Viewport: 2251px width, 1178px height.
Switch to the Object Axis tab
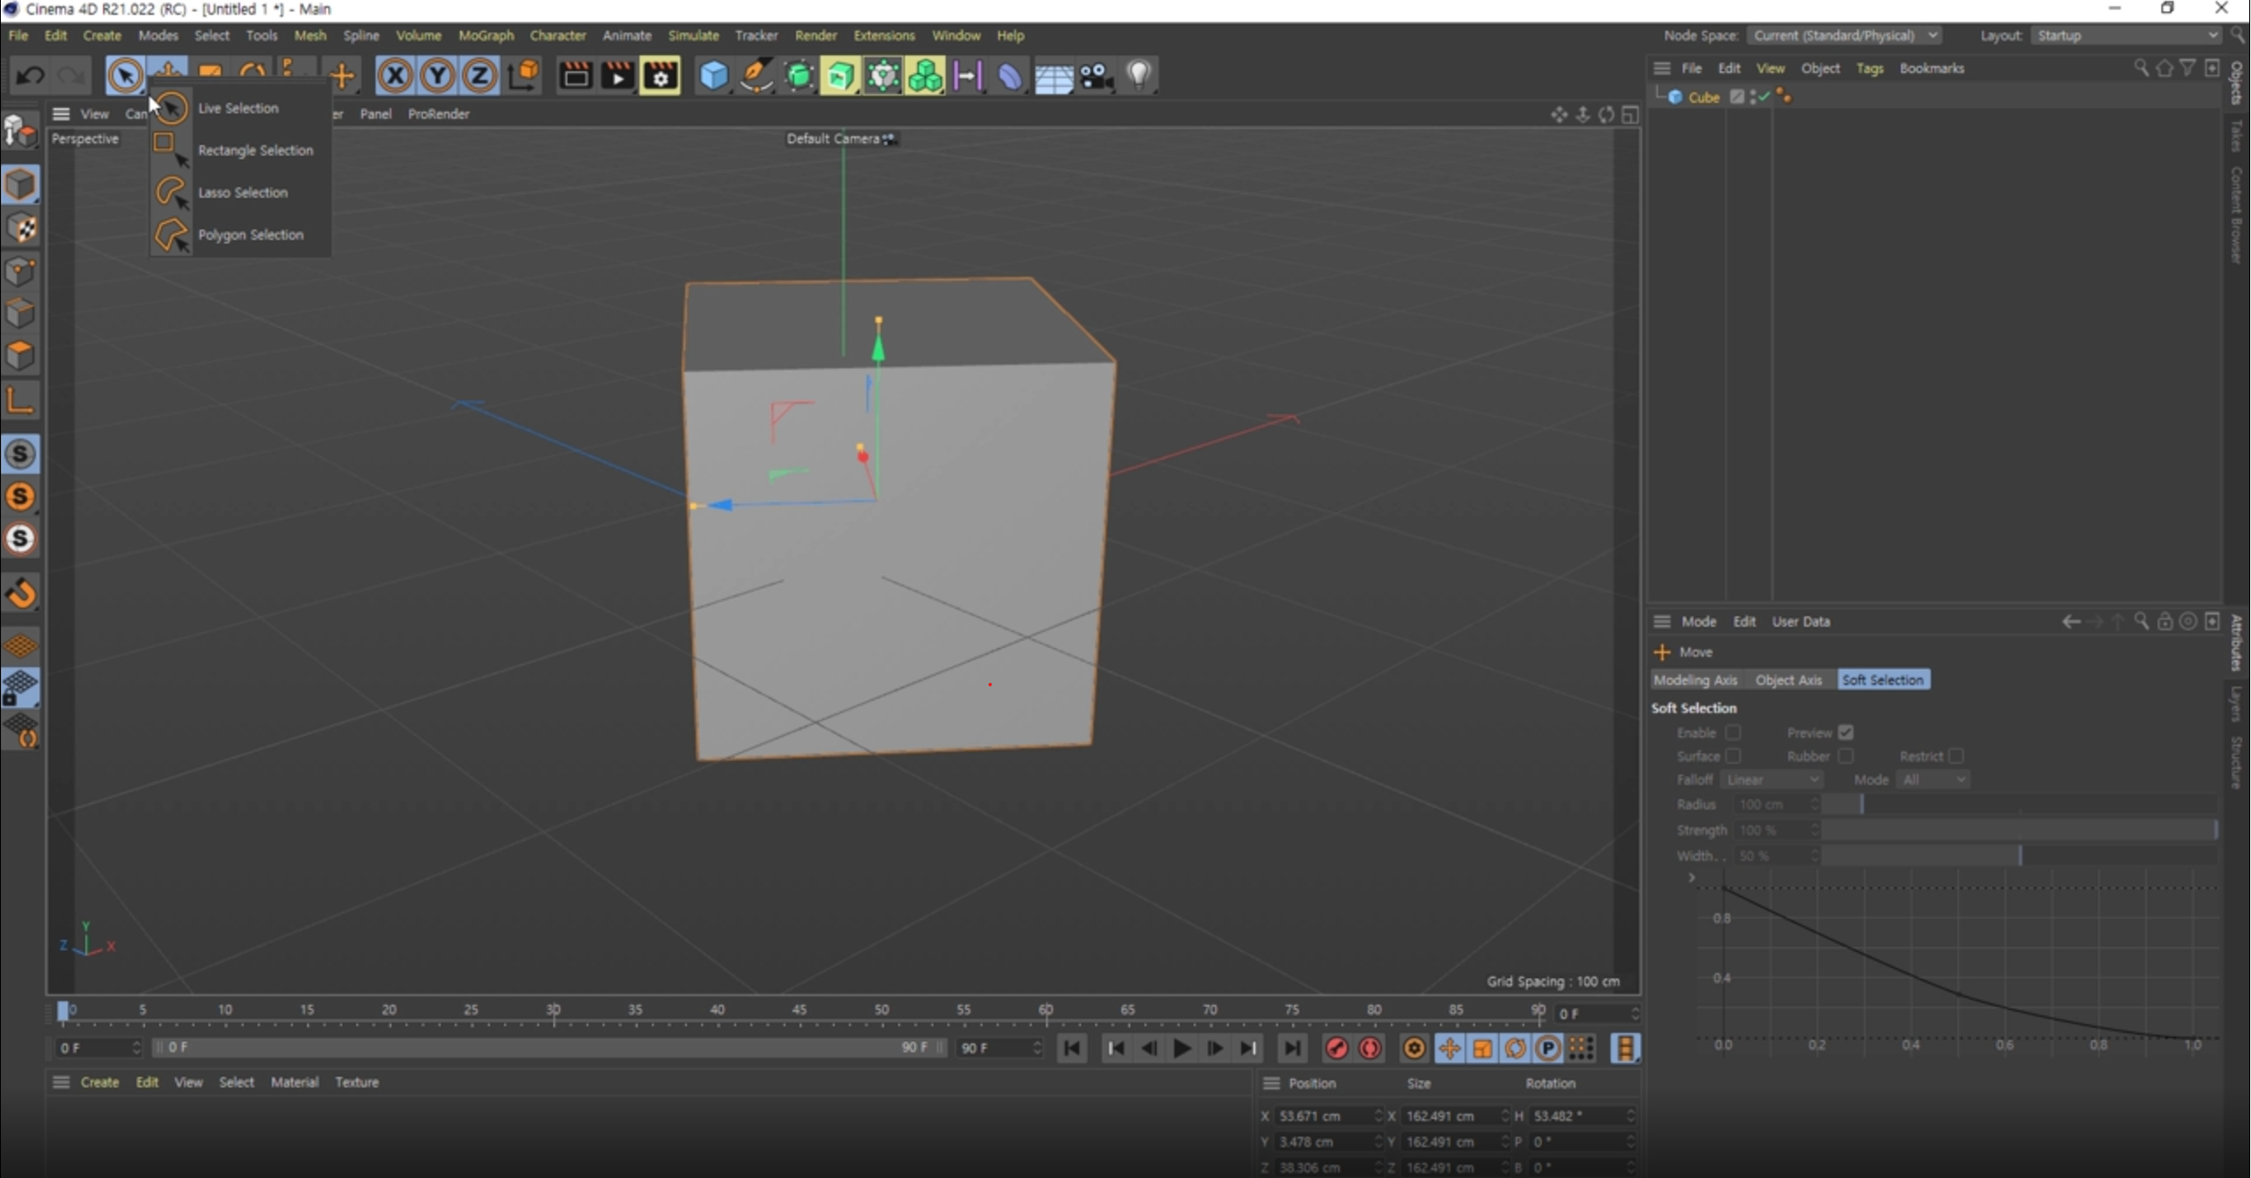point(1787,680)
